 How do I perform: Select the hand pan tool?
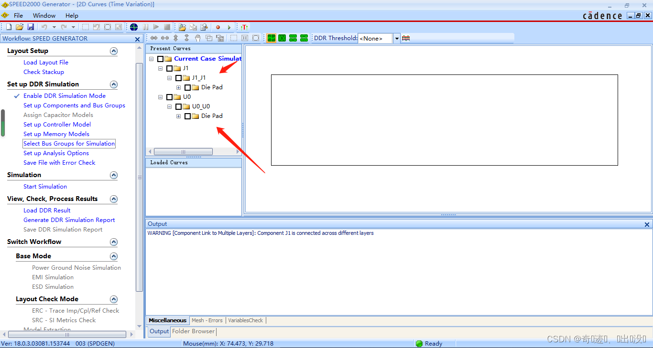(x=197, y=38)
